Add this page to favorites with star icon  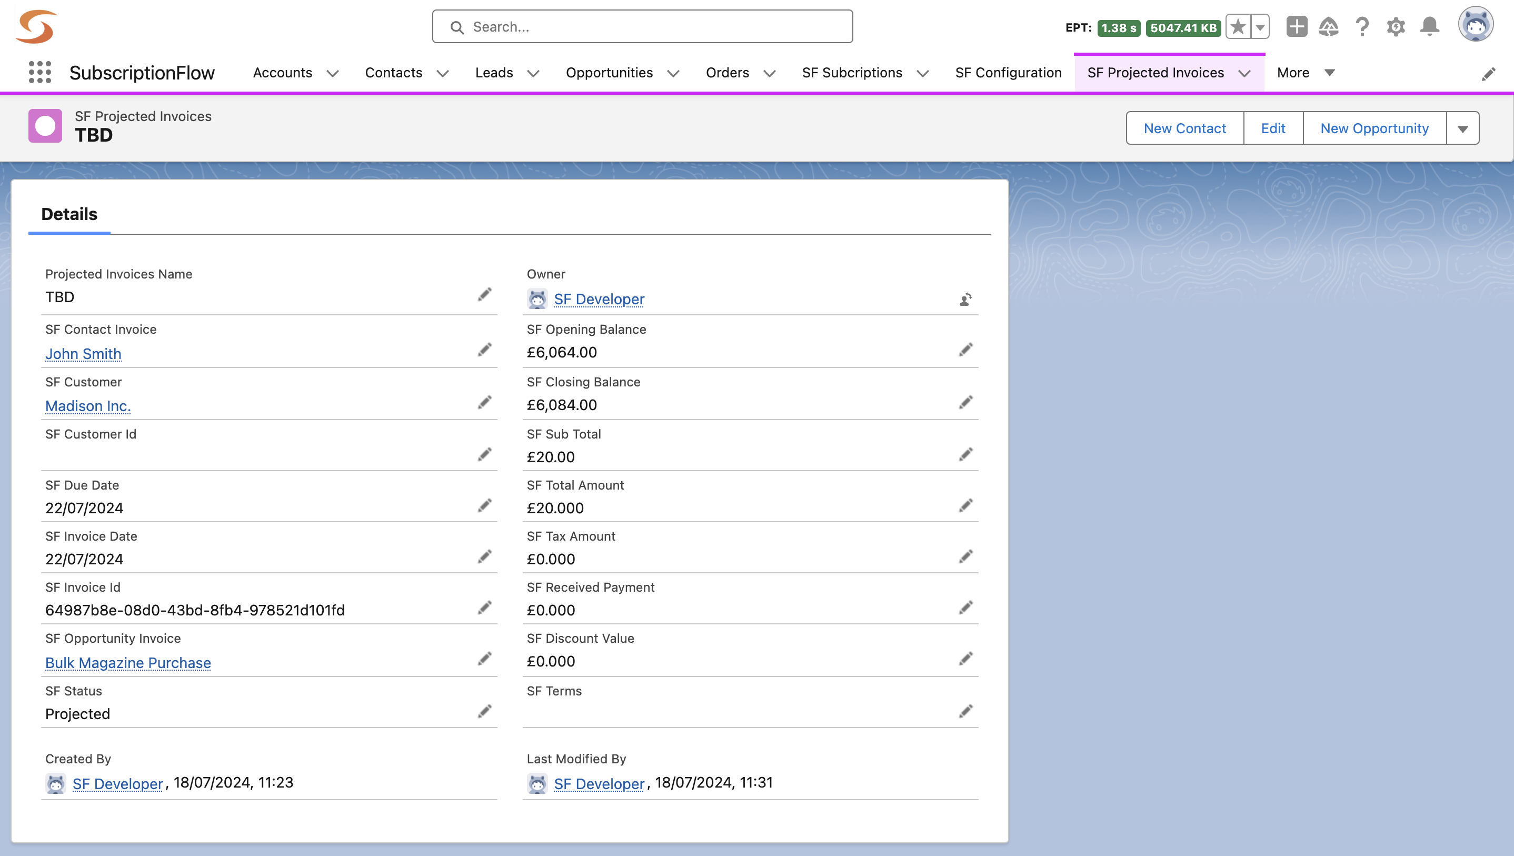pos(1238,27)
